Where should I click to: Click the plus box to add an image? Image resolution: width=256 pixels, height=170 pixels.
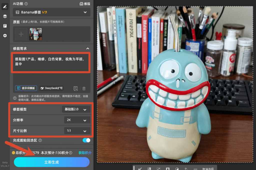[x=21, y=34]
